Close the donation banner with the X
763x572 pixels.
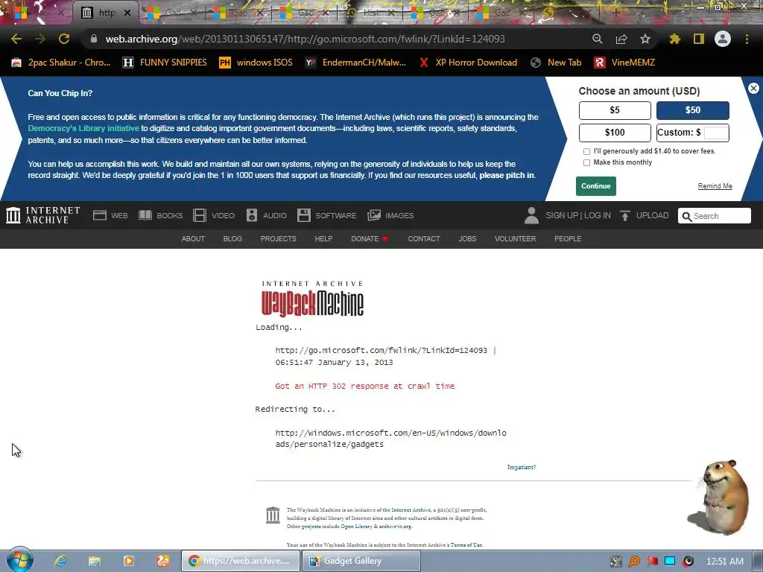click(753, 88)
